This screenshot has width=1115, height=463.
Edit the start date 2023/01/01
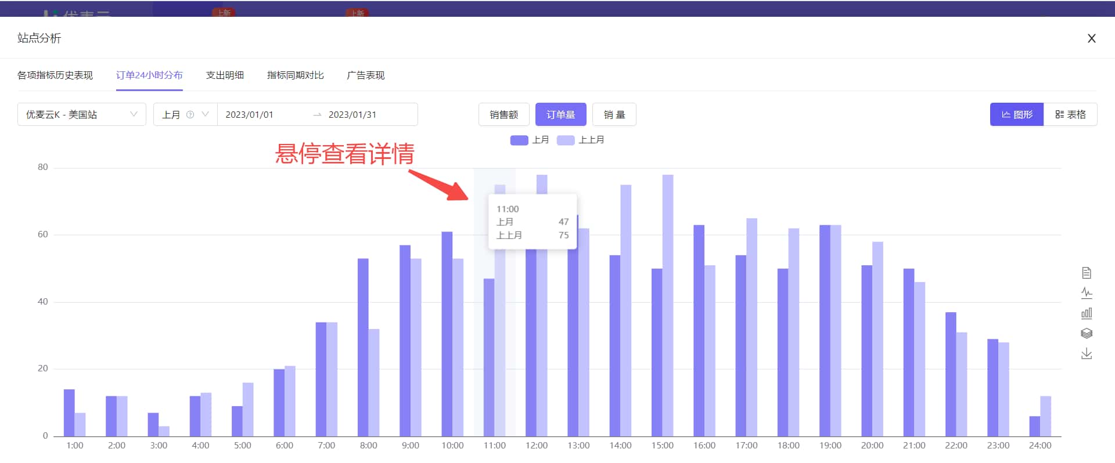[249, 115]
